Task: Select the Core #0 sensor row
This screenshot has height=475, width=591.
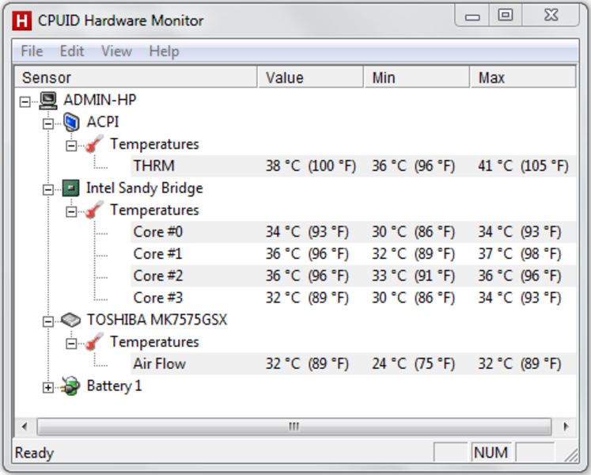Action: tap(353, 232)
